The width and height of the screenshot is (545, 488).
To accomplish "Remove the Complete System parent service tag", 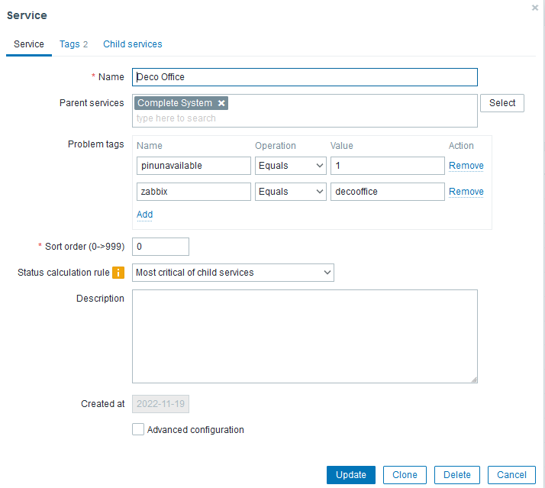I will [221, 103].
